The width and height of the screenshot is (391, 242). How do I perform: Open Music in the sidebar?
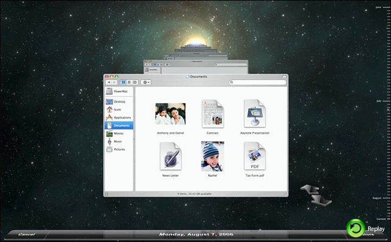tap(119, 141)
